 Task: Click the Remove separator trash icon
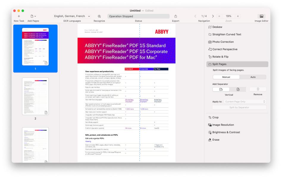[258, 89]
